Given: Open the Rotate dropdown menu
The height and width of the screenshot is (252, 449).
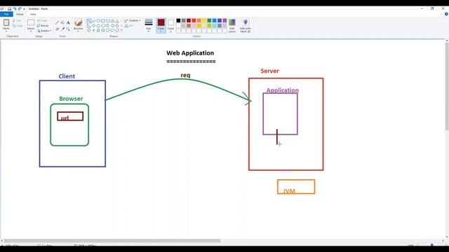Looking at the screenshot, I should coord(44,31).
